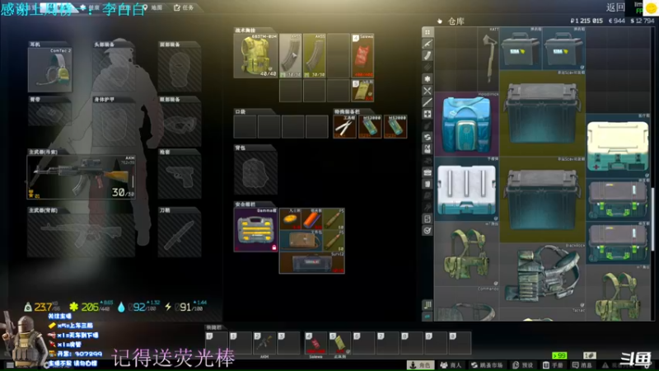Click 返回 to go back
Viewport: 659px width, 371px height.
tap(615, 7)
